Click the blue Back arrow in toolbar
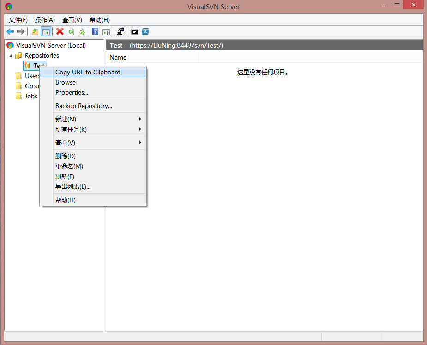 tap(10, 31)
